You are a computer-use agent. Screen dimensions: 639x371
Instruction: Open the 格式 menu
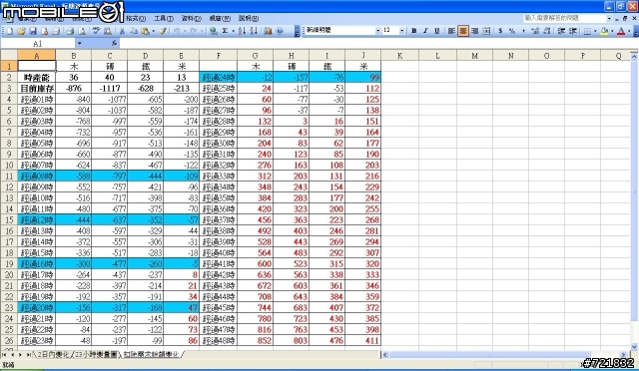coord(136,18)
